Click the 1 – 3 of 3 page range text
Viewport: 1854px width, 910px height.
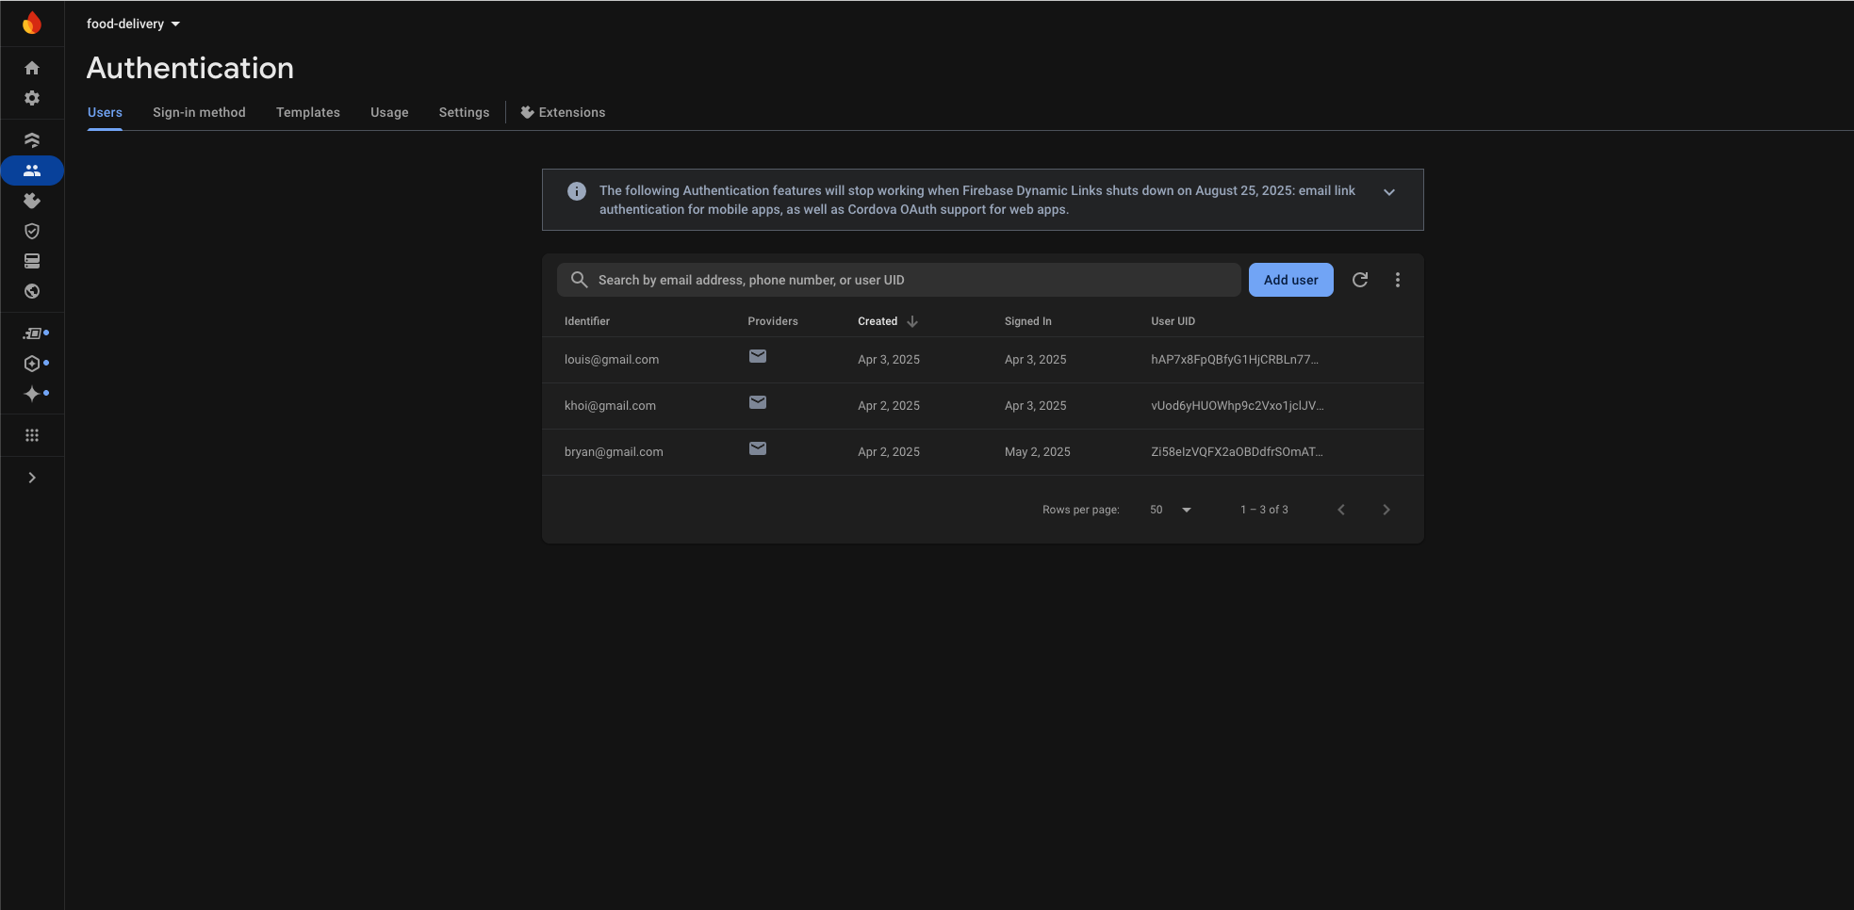[1264, 510]
